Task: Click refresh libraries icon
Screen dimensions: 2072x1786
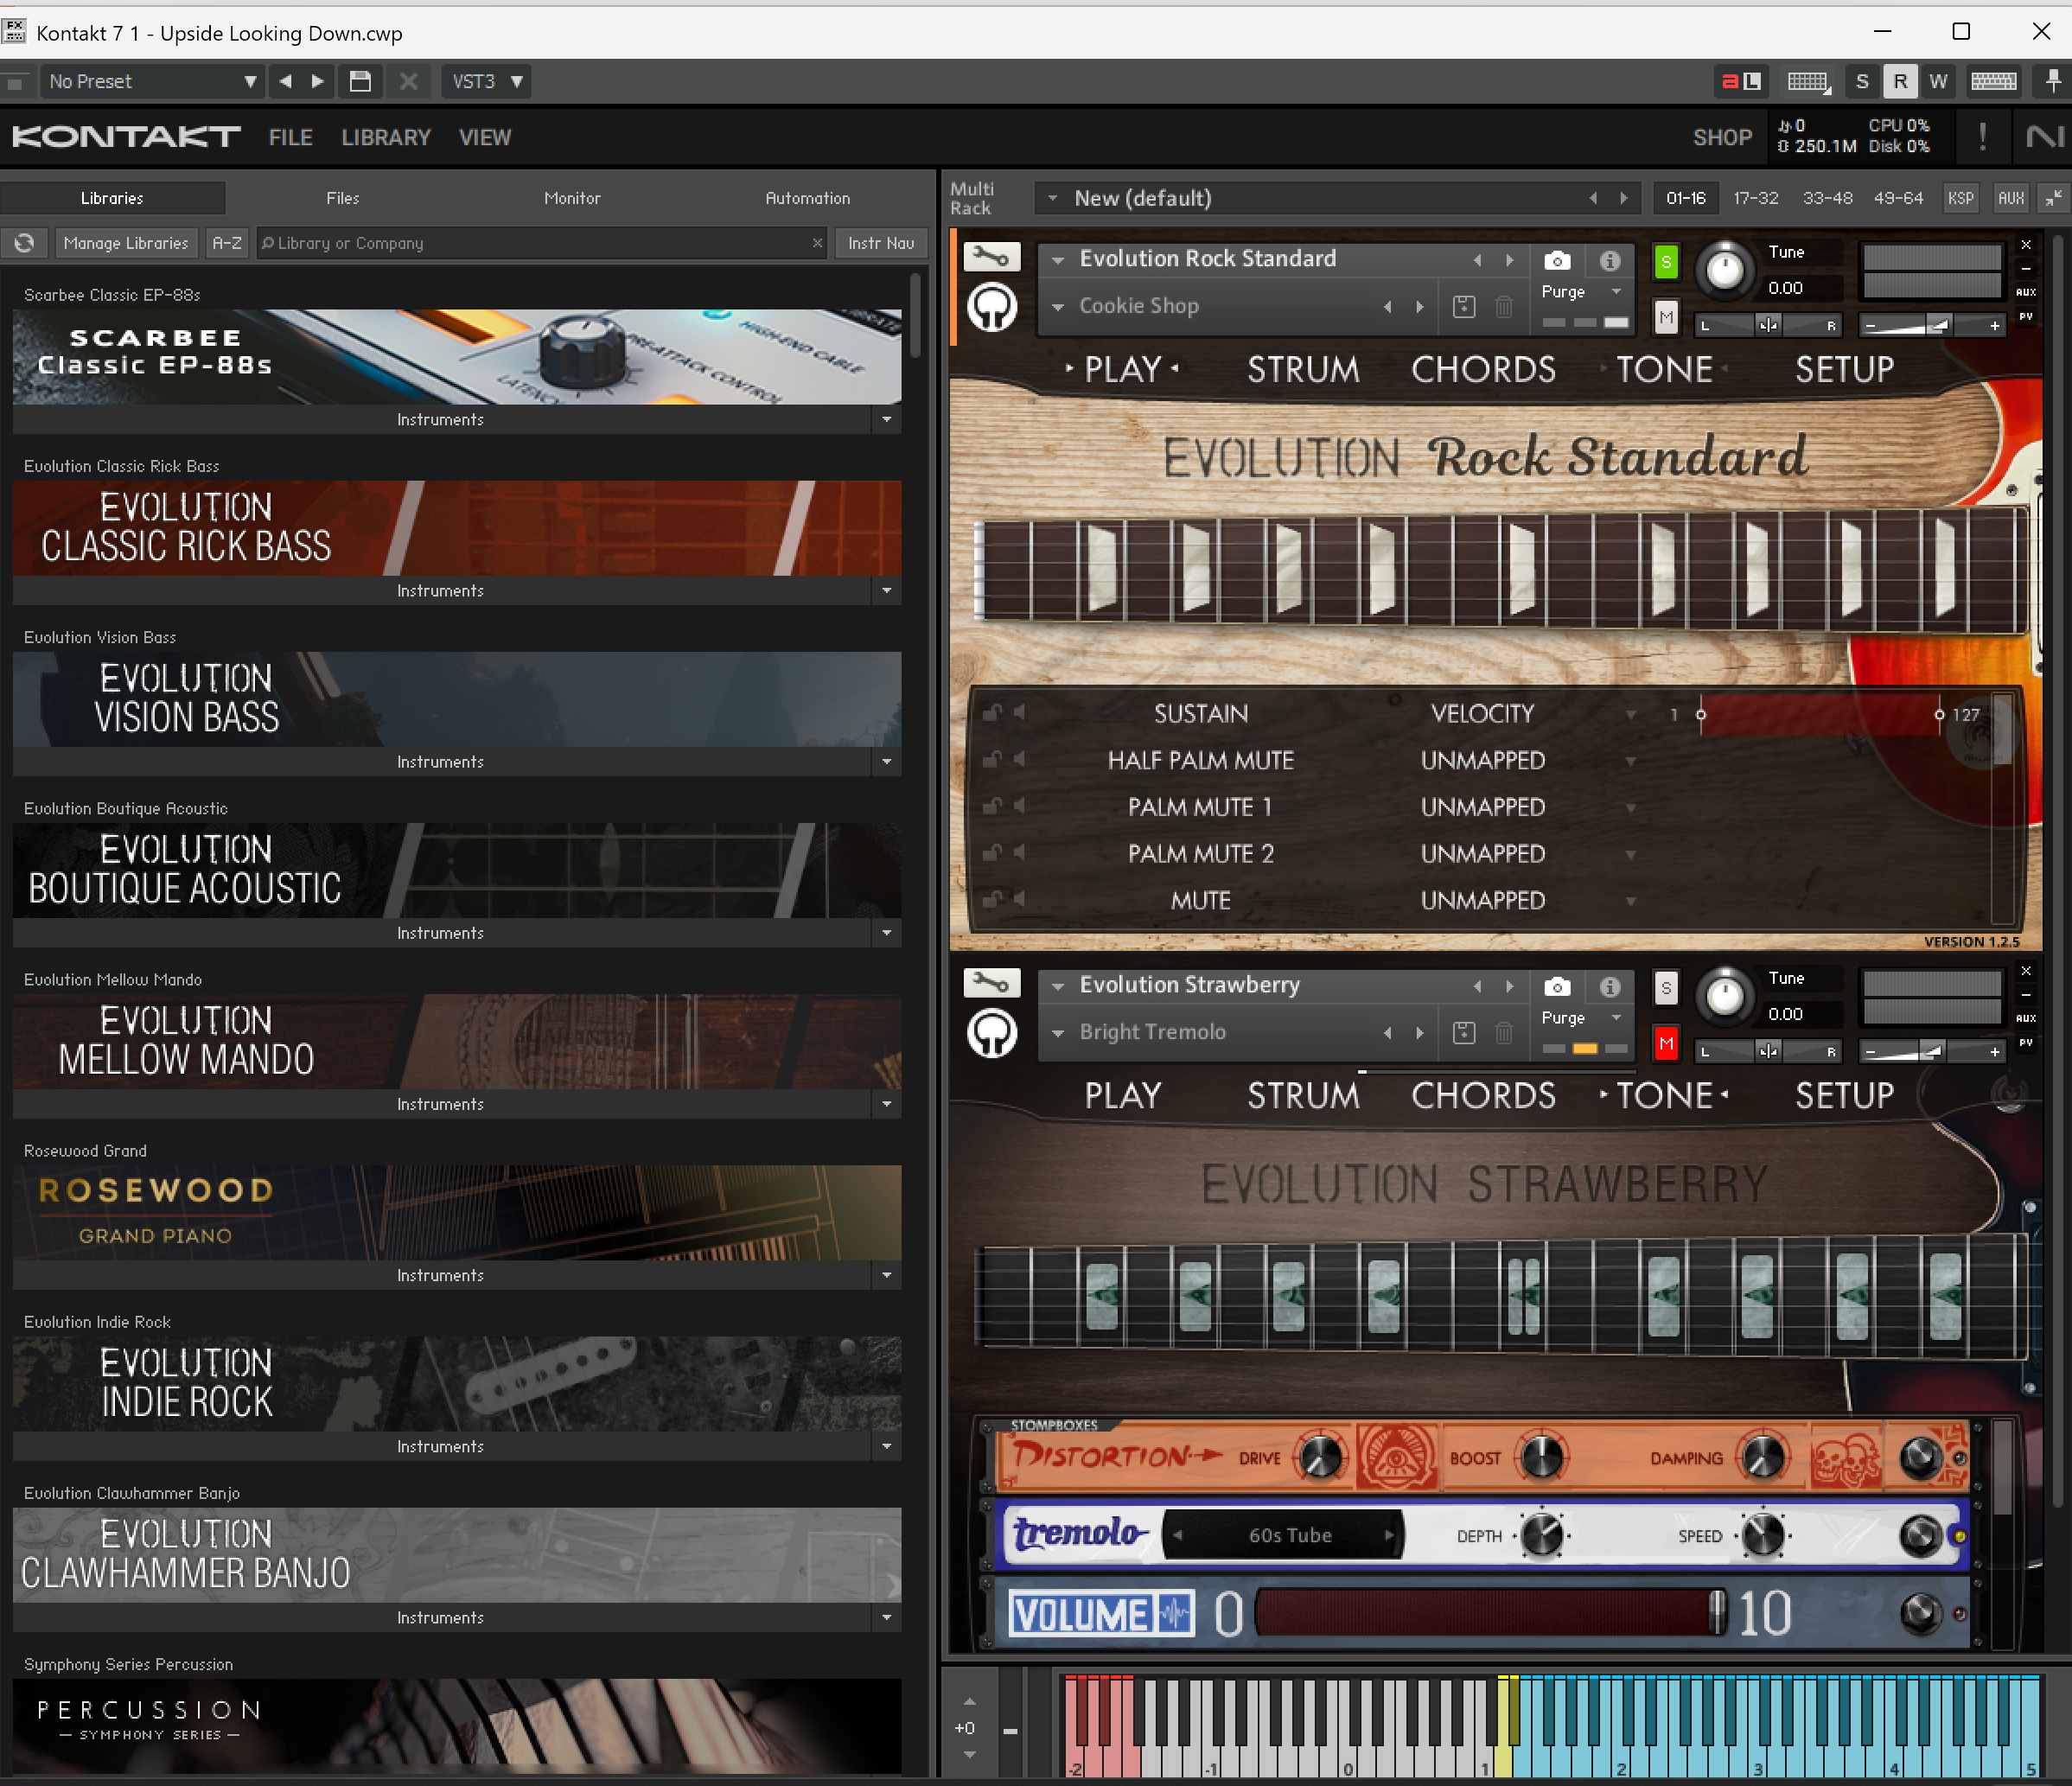Action: (25, 243)
